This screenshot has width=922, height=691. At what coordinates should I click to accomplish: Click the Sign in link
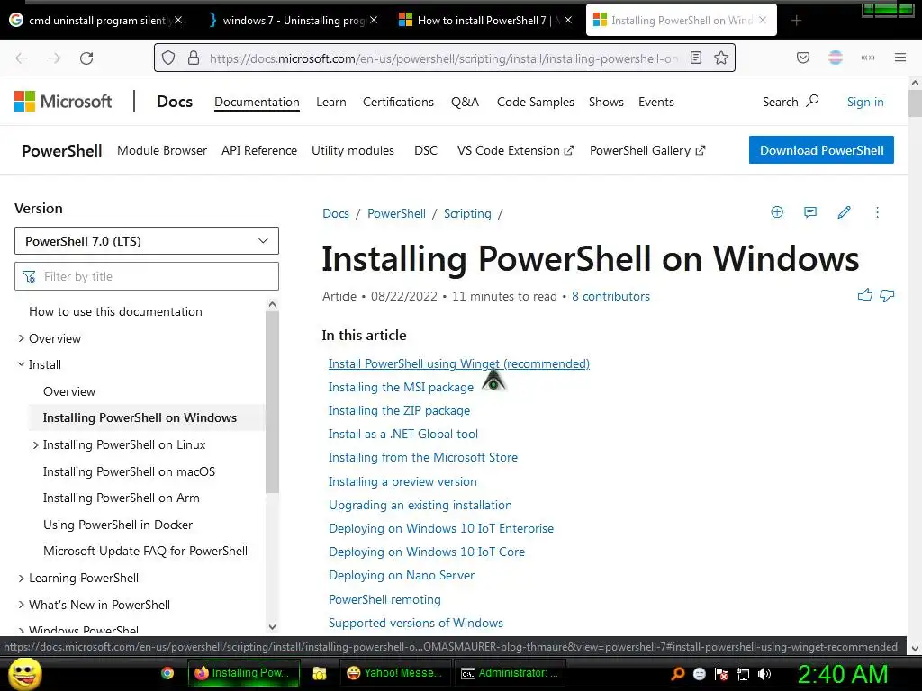[865, 102]
